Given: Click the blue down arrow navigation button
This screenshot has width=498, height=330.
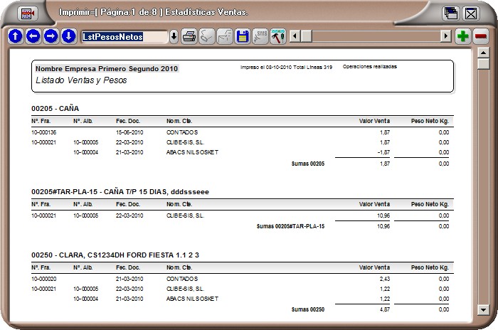Looking at the screenshot, I should tap(68, 36).
